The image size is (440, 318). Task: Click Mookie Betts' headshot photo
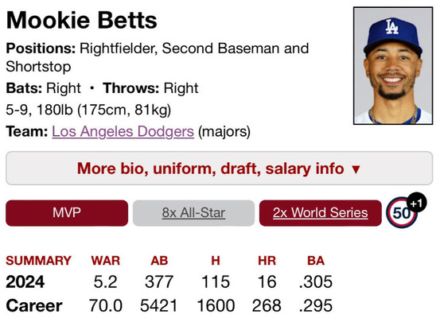point(393,66)
